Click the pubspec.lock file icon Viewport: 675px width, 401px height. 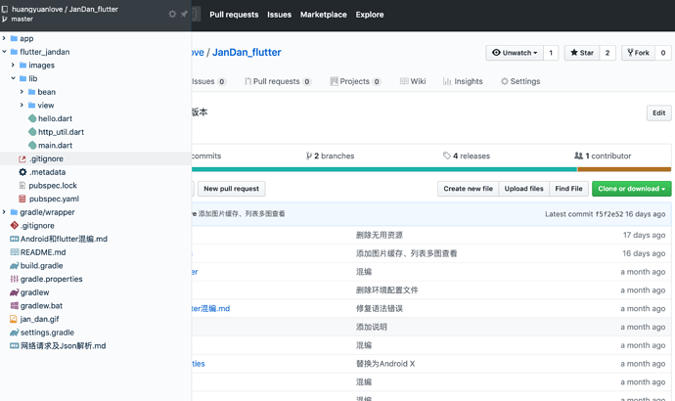[22, 186]
